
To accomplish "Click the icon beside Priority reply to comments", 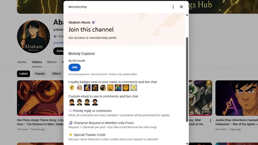I will click(x=71, y=111).
